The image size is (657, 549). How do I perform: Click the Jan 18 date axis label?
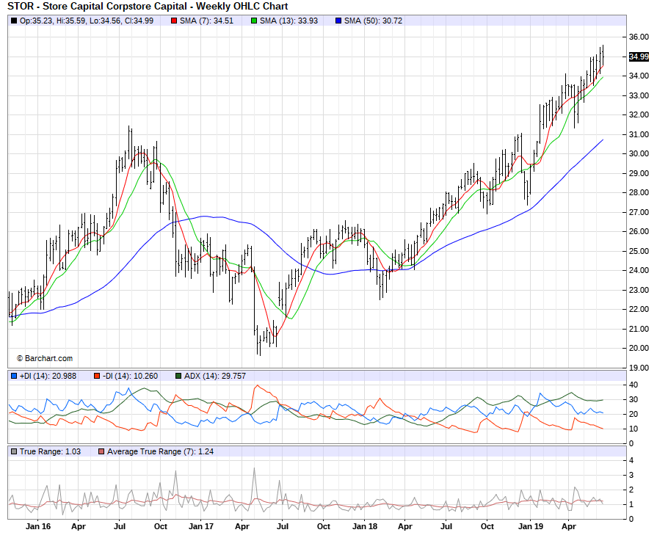click(365, 526)
